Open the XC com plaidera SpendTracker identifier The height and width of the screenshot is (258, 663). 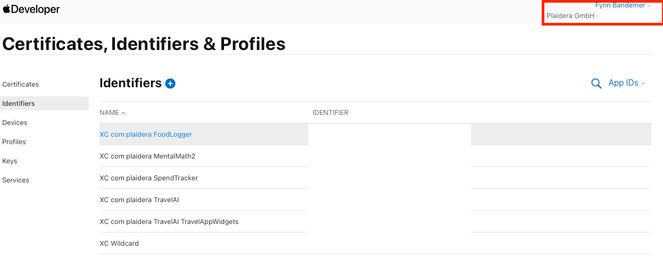(x=148, y=178)
